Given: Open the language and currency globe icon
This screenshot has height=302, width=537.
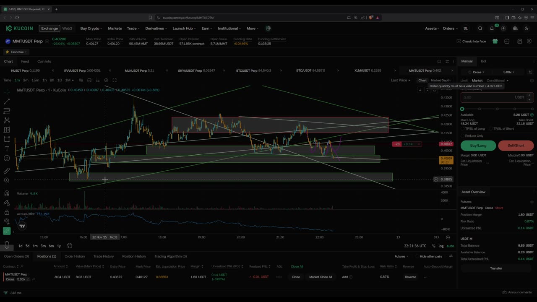Looking at the screenshot, I should click(515, 29).
